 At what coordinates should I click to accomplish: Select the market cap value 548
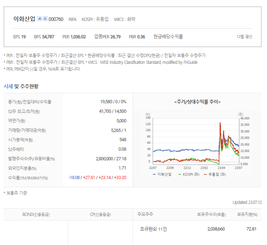click(x=123, y=140)
